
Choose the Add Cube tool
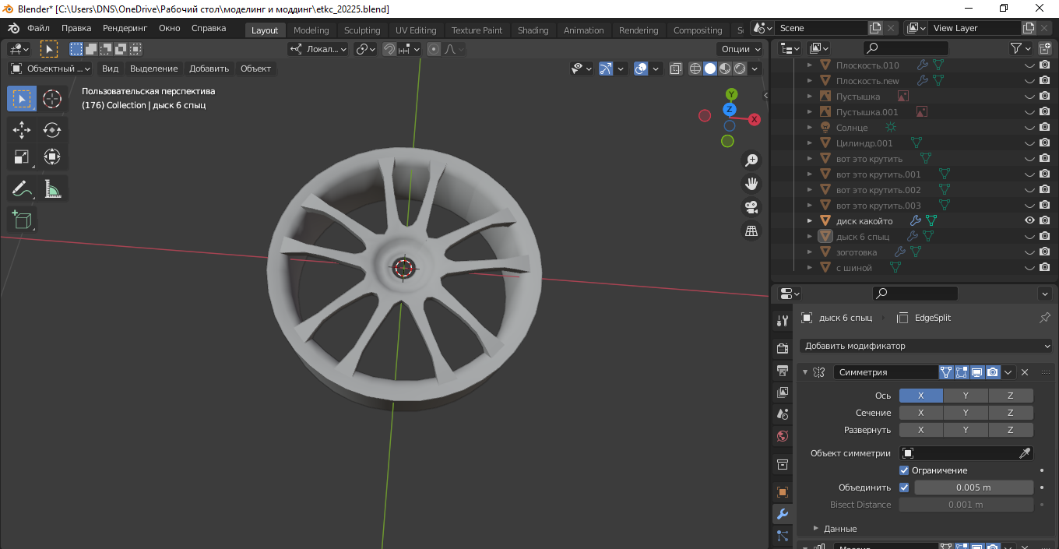tap(22, 220)
